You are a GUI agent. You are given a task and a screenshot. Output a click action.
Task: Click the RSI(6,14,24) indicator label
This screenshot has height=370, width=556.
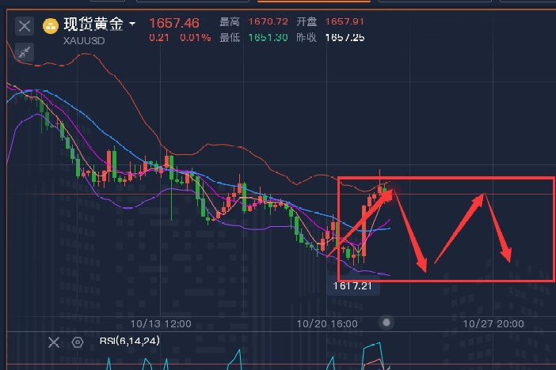[128, 342]
